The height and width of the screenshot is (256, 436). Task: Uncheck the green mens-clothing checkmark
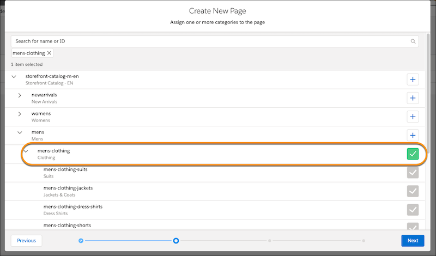[x=413, y=154]
